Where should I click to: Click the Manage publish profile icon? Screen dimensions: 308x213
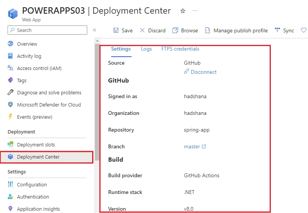pos(207,30)
